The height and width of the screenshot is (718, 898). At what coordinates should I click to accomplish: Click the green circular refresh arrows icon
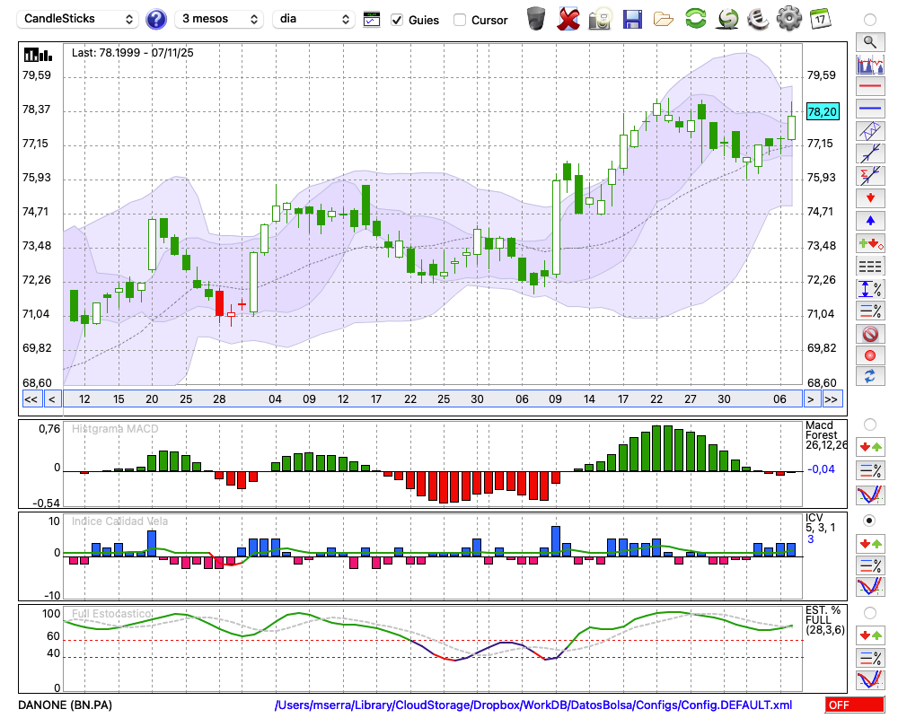695,19
